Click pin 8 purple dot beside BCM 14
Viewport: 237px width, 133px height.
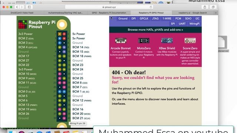tap(64, 47)
